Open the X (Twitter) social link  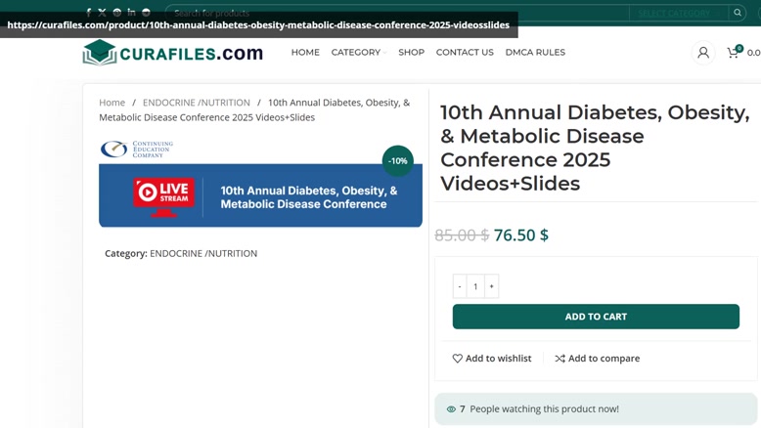click(x=102, y=12)
